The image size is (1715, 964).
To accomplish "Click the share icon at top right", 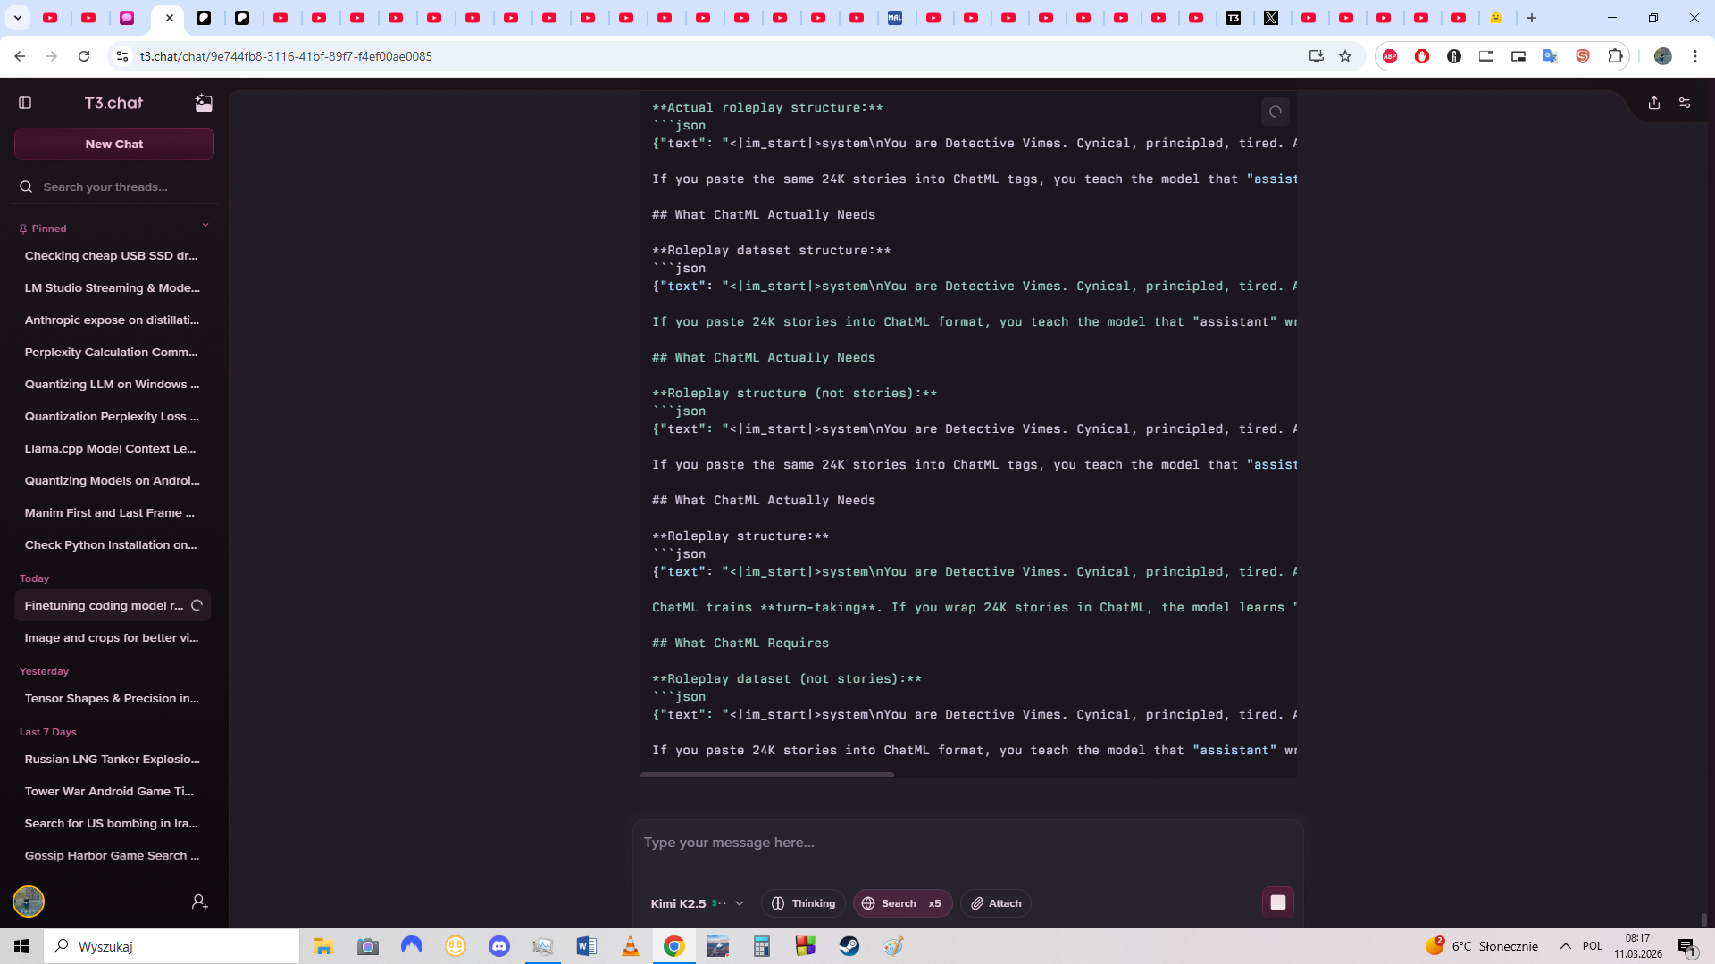I will (x=1654, y=103).
